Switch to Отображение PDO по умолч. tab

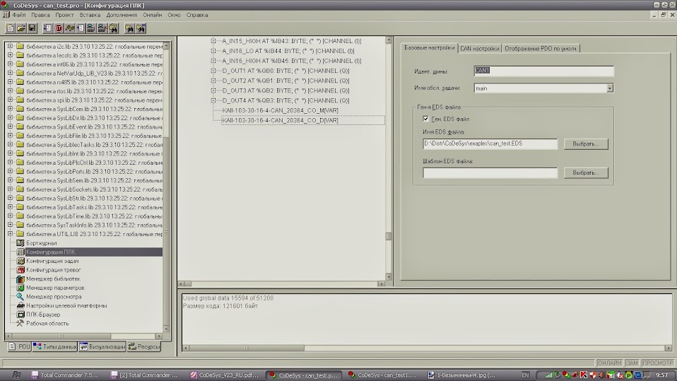point(541,48)
